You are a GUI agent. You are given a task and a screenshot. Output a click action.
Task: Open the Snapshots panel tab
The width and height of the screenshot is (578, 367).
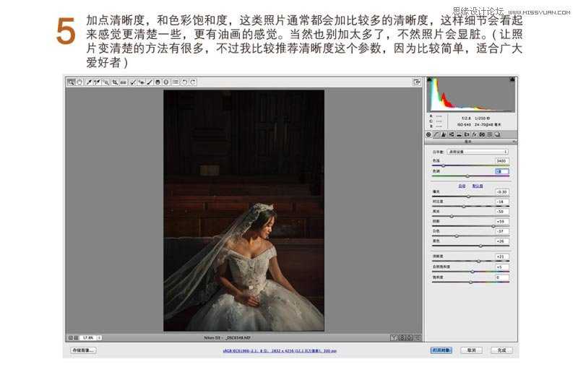pyautogui.click(x=497, y=134)
